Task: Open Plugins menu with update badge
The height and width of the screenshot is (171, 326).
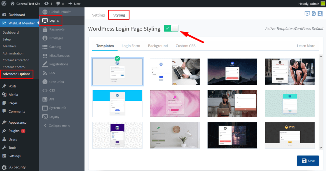Action: coord(14,131)
